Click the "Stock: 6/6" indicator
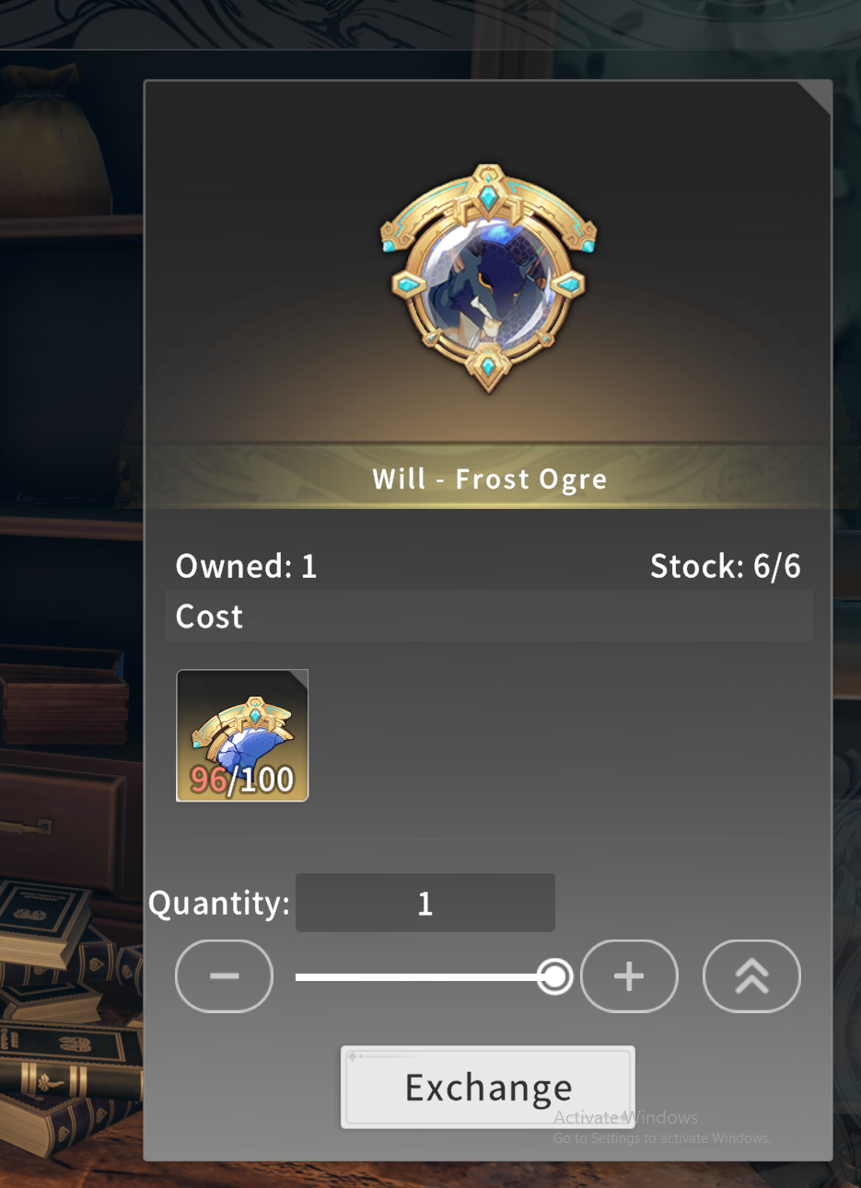The image size is (861, 1188). tap(725, 566)
